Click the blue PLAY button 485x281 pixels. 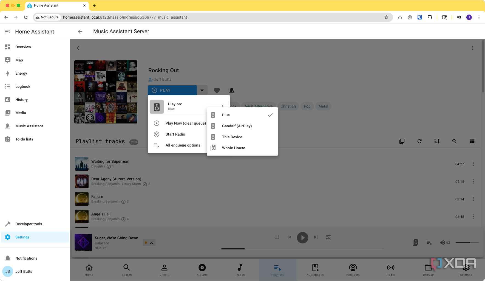click(172, 90)
